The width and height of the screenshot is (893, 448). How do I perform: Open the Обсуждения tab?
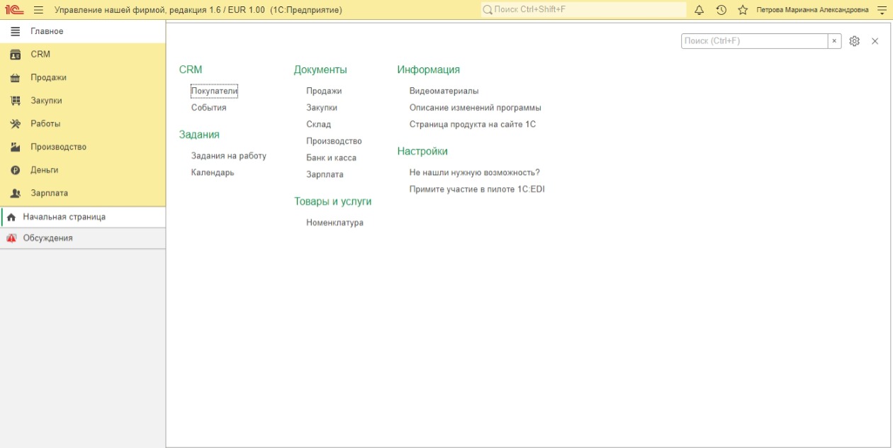[47, 238]
